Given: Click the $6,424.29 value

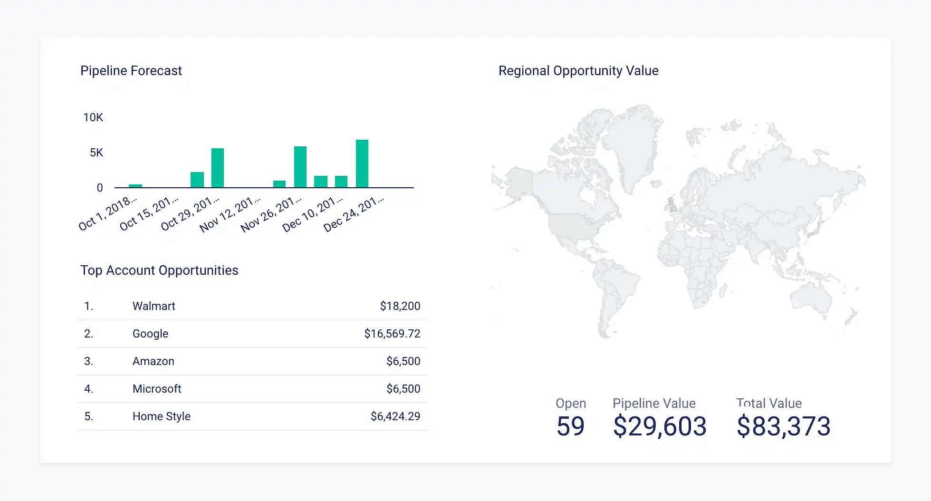Looking at the screenshot, I should [x=395, y=416].
